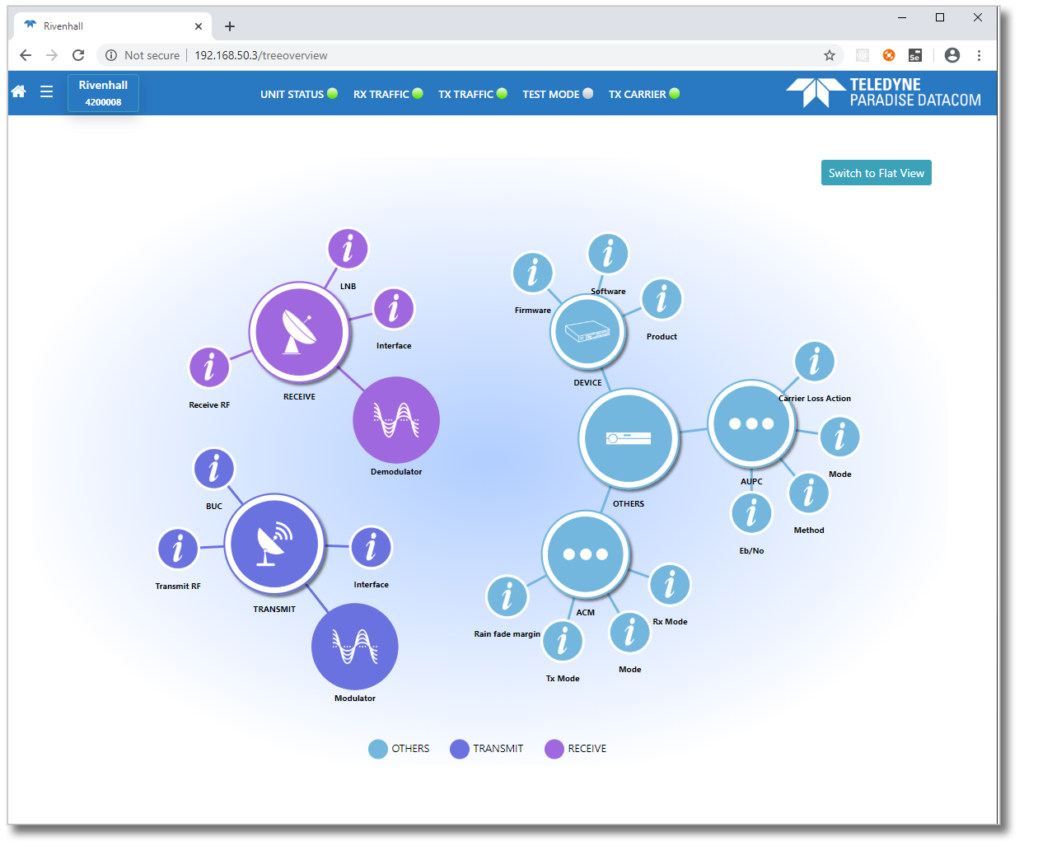Select the Modulator waveform node
Screen dimensions: 1038x860
coord(355,647)
